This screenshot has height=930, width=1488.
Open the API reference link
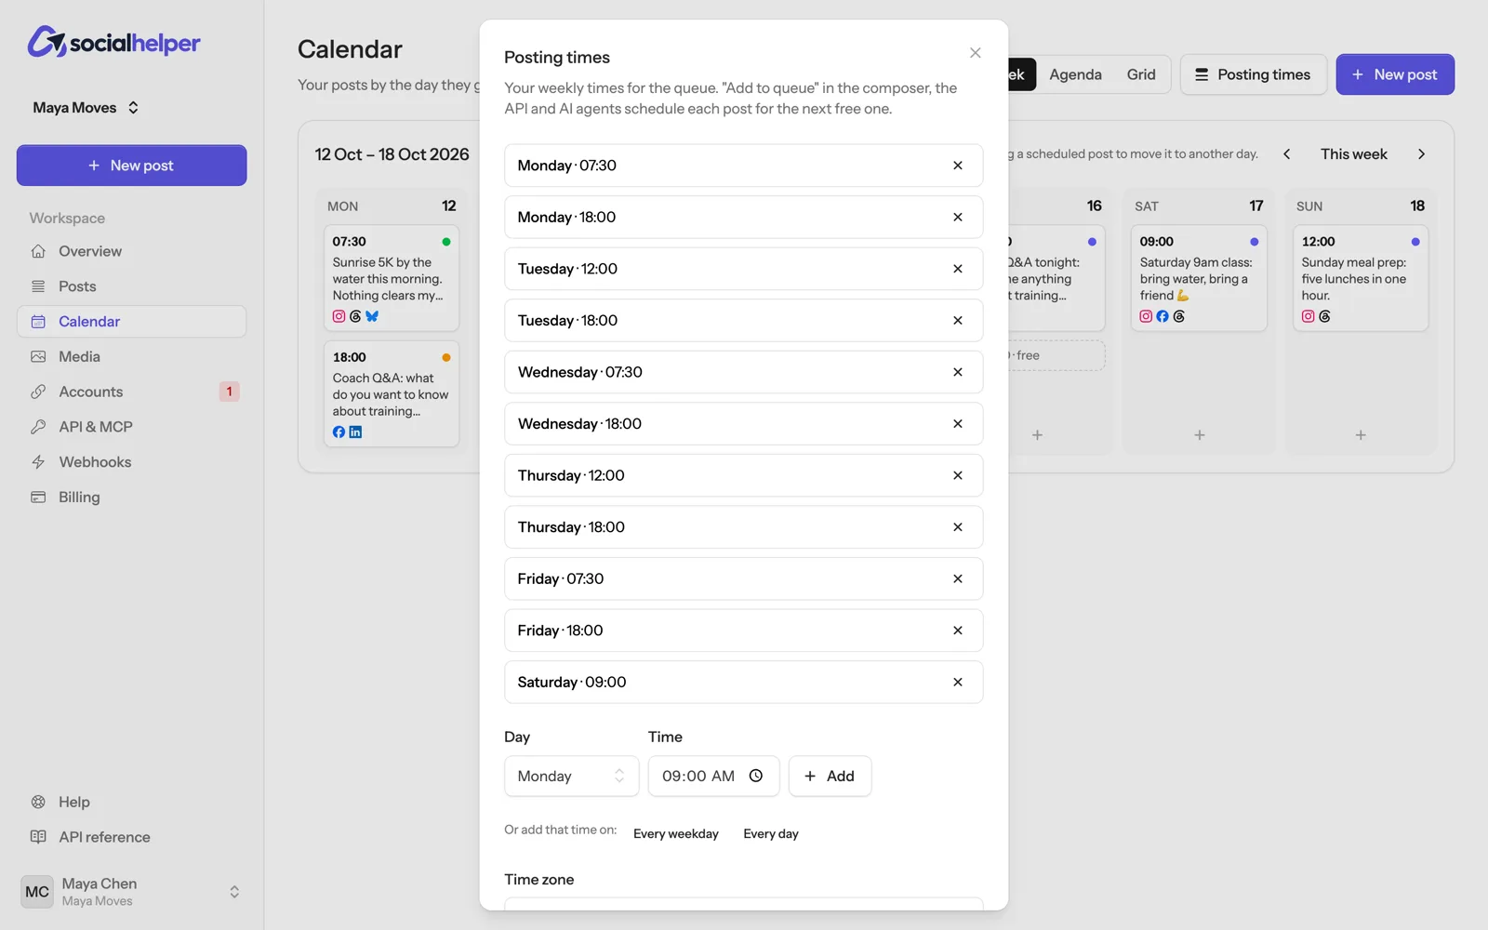131,837
